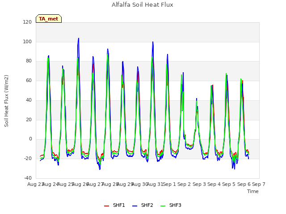Select the TA_met annotation label
Screen dimensions: 286x214
(49, 19)
